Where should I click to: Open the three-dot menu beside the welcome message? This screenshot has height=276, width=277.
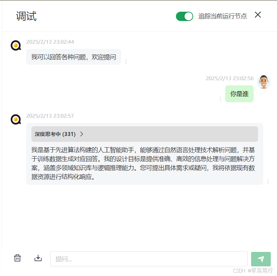pos(126,62)
